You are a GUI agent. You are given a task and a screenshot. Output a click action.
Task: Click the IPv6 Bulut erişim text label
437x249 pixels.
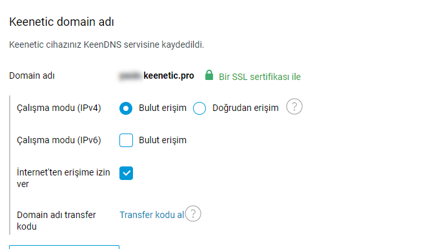point(163,140)
